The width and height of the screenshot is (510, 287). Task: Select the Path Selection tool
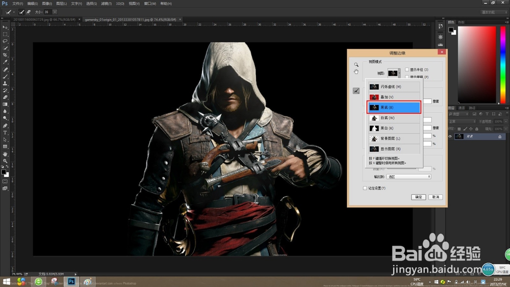[x=5, y=140]
